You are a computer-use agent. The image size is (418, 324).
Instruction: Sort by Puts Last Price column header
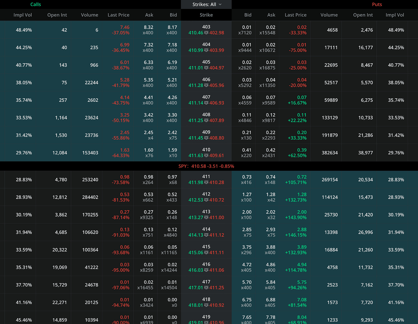coord(296,15)
